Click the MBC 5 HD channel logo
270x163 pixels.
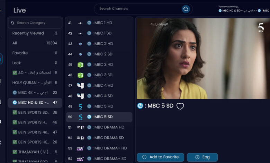click(x=80, y=106)
